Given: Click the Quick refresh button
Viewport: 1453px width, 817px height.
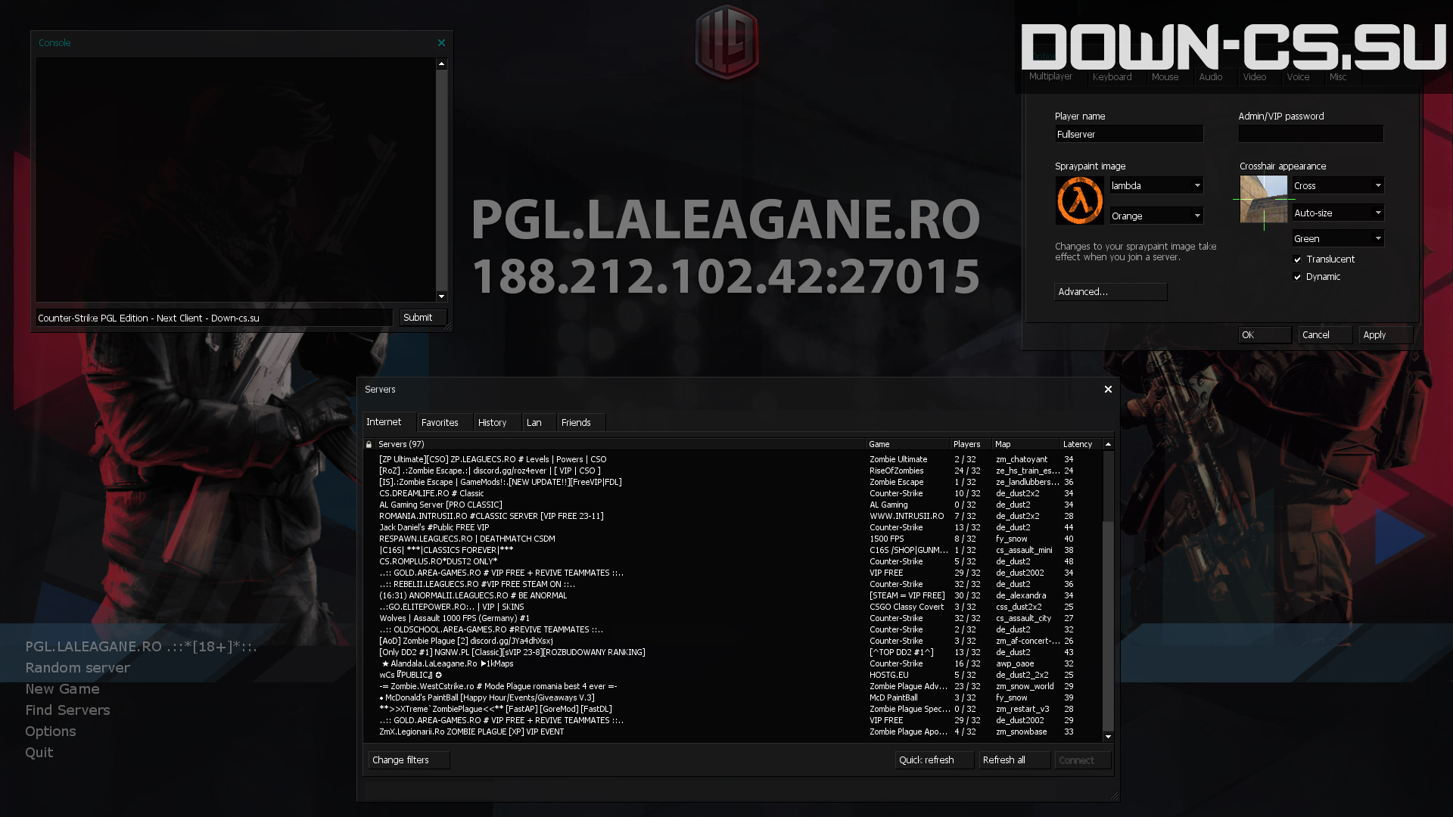Looking at the screenshot, I should [x=934, y=760].
